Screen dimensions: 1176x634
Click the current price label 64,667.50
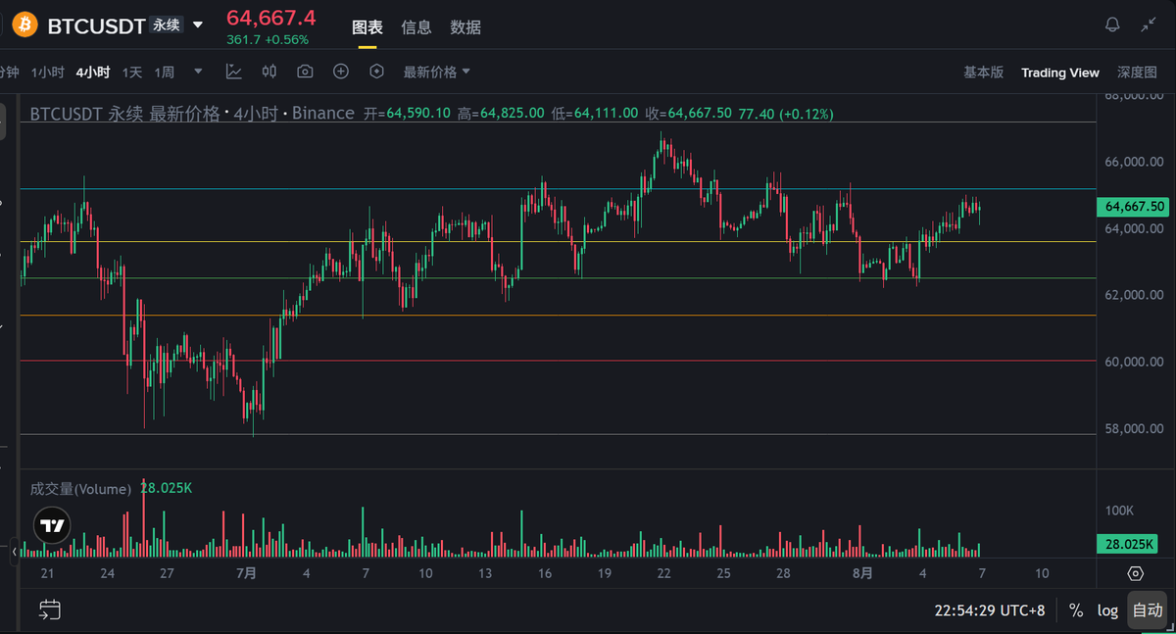[1135, 206]
